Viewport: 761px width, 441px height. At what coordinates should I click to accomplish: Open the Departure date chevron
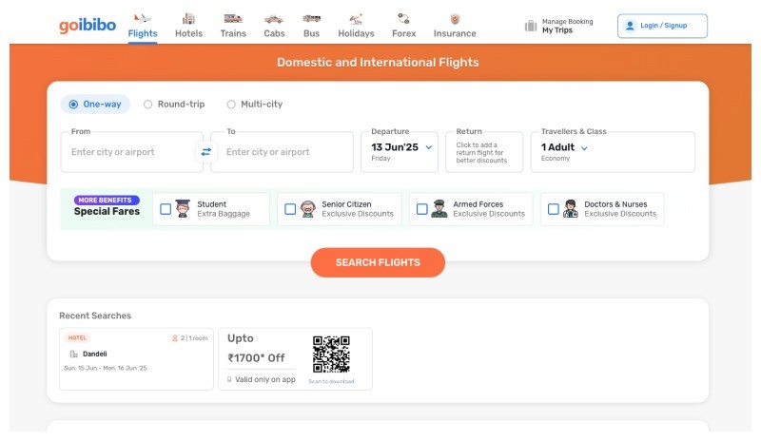tap(429, 147)
